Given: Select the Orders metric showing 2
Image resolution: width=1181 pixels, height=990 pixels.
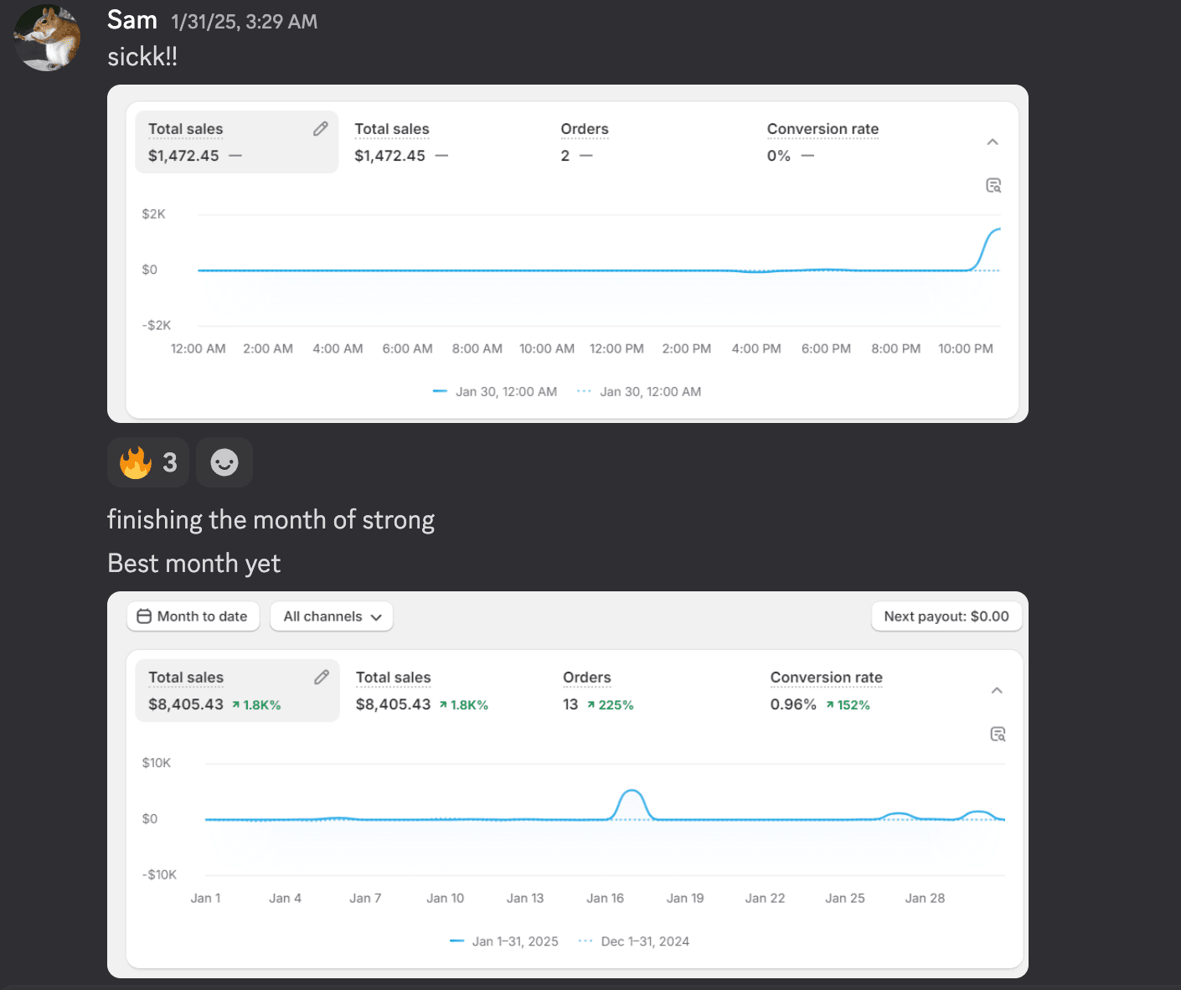Looking at the screenshot, I should [584, 142].
